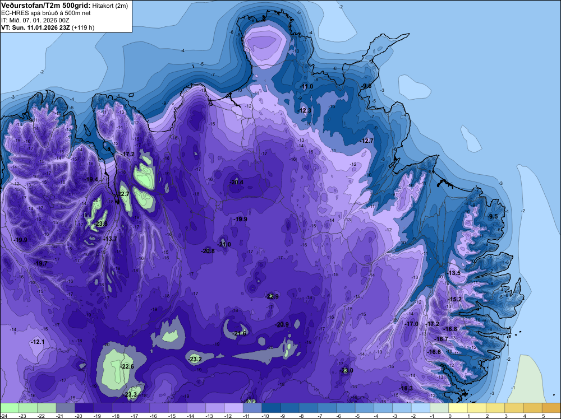Select the -23.3 temperature reading
This screenshot has width=561, height=419.
(x=130, y=395)
